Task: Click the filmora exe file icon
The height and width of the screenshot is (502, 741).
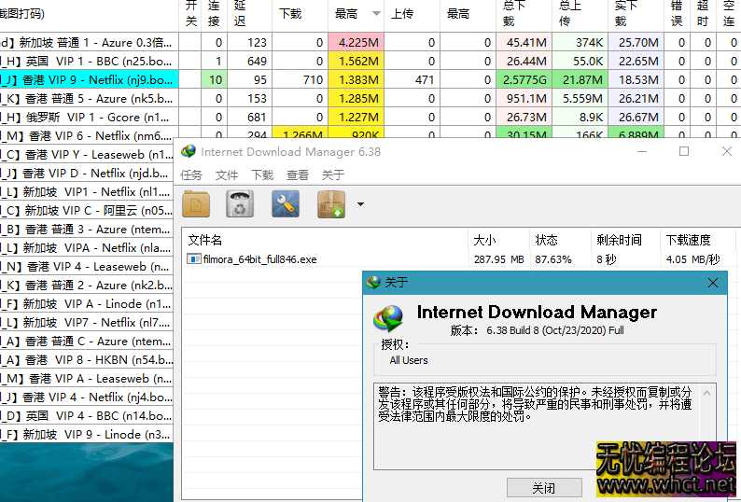Action: [x=194, y=259]
